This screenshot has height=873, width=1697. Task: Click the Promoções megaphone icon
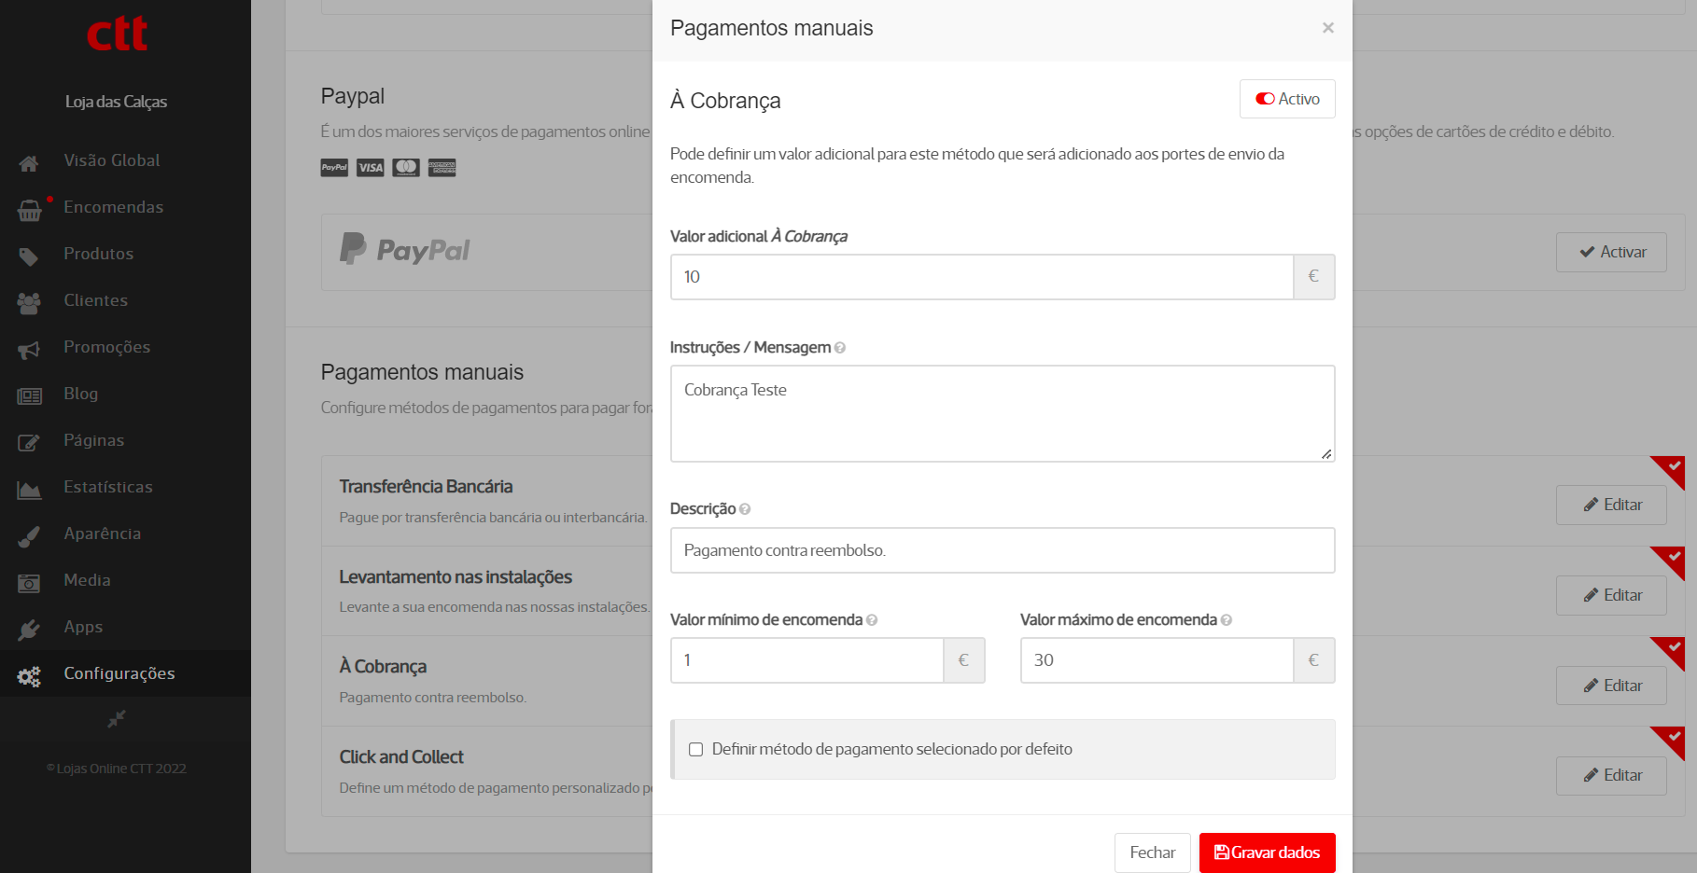click(29, 350)
